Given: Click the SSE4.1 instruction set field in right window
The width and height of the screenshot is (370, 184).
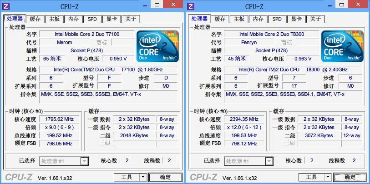Looking at the screenshot, I should [293, 97].
